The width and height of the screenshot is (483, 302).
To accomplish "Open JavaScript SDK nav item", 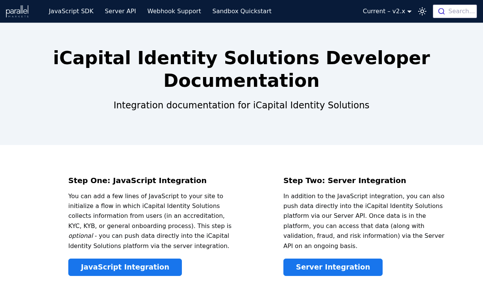I will pyautogui.click(x=71, y=11).
